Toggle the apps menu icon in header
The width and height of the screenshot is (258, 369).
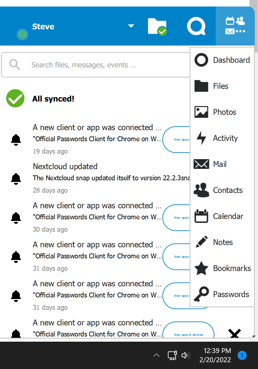coord(235,26)
